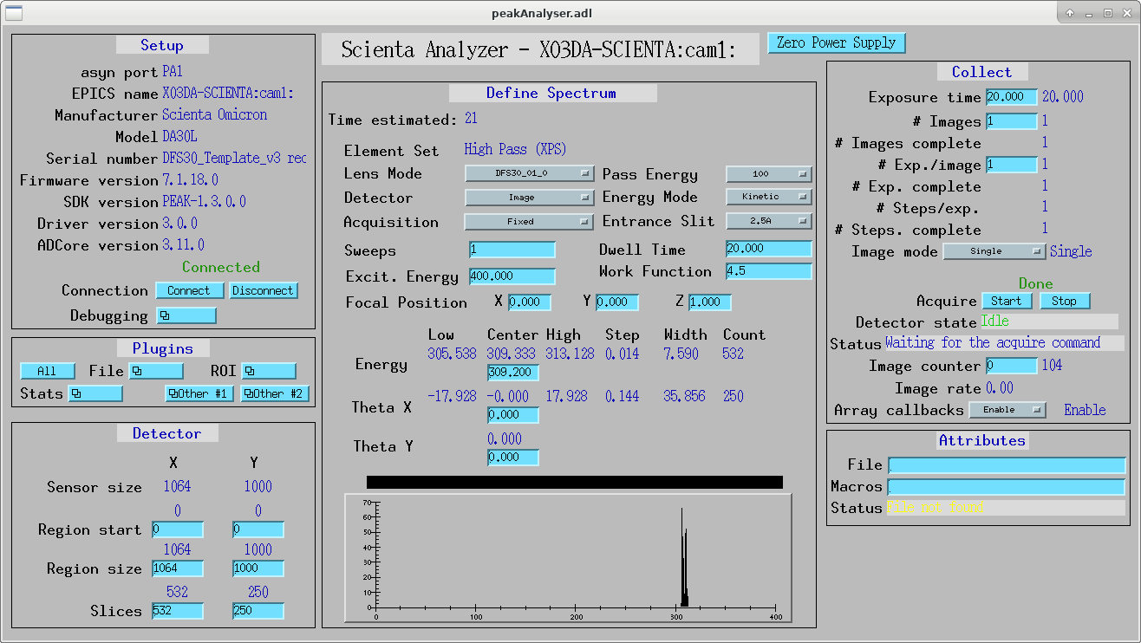Click the black progress bar above plot
Viewport: 1141px width, 643px height.
point(575,482)
